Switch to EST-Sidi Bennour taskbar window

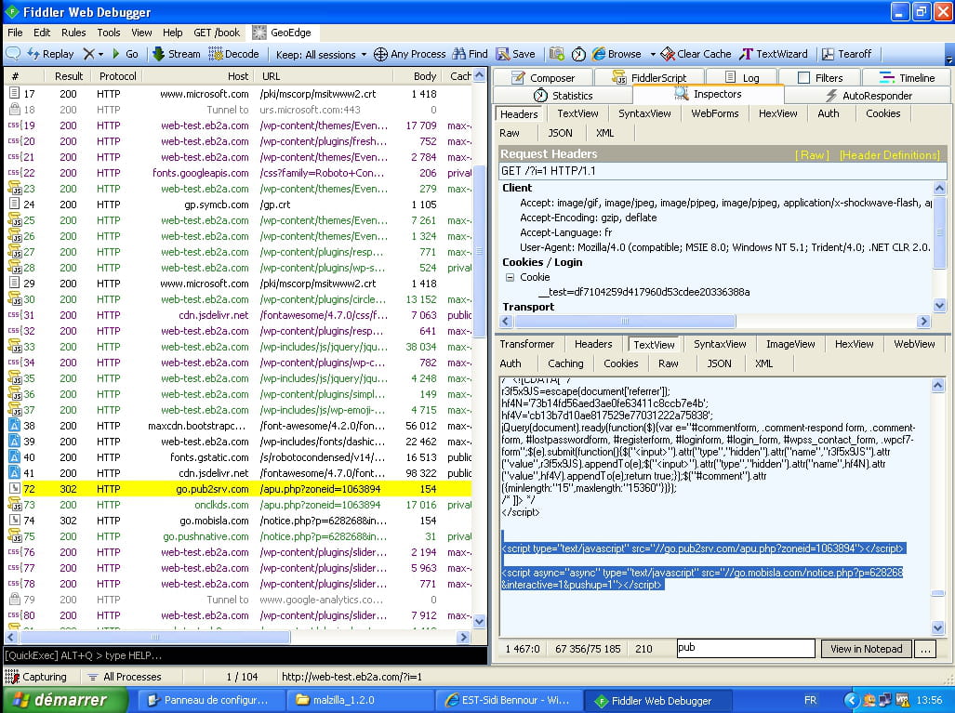coord(508,700)
